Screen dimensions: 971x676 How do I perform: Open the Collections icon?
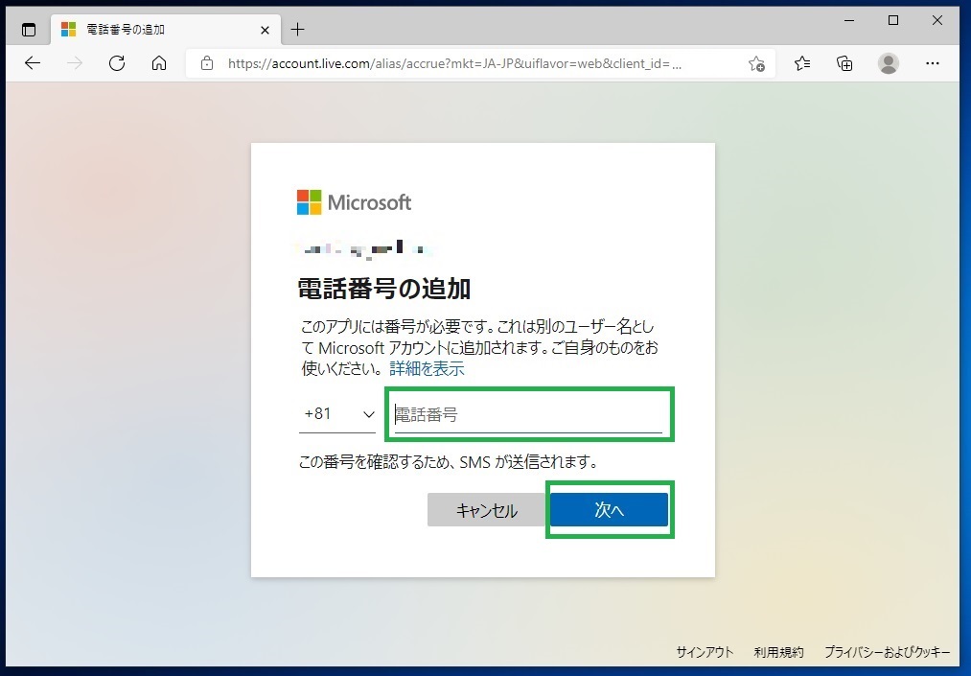pyautogui.click(x=844, y=63)
